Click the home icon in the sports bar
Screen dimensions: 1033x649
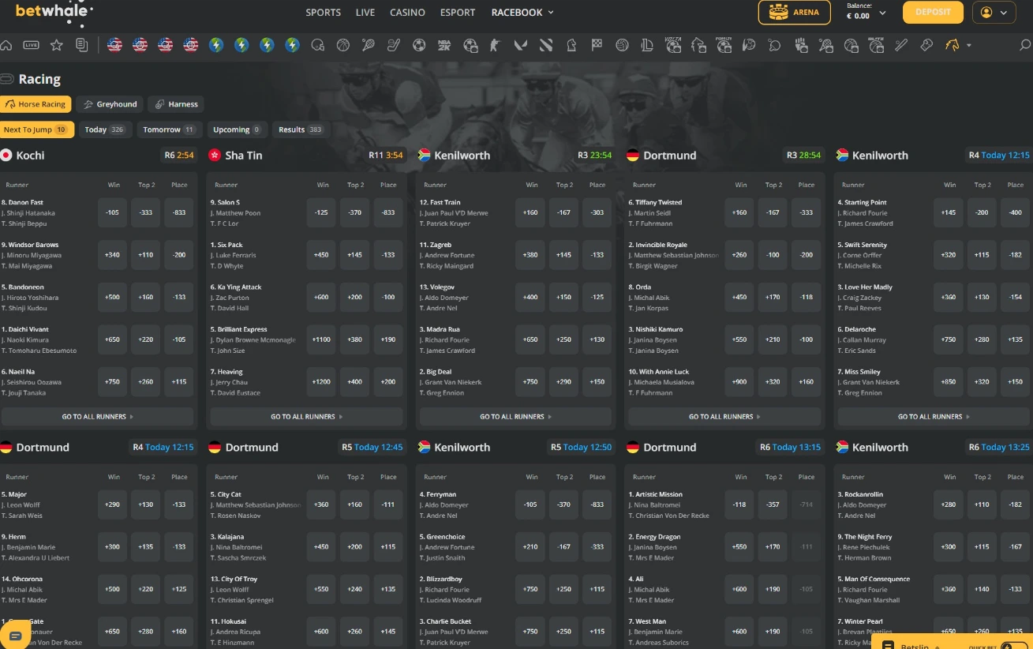pyautogui.click(x=6, y=45)
